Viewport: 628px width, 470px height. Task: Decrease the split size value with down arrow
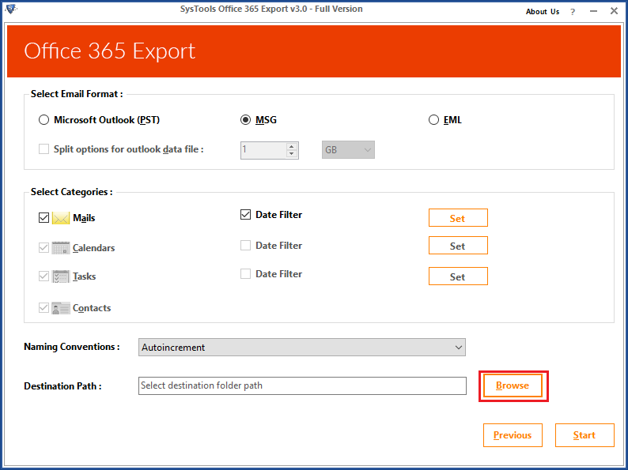pos(292,153)
